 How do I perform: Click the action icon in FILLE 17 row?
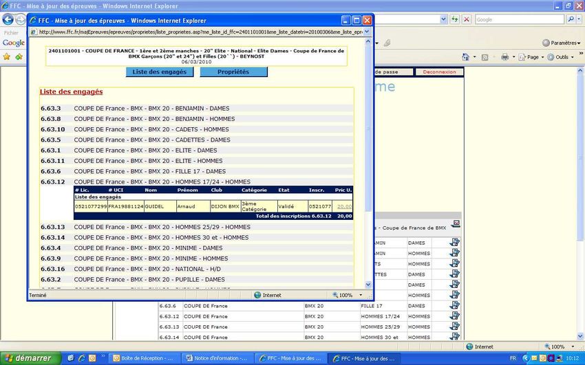(454, 306)
